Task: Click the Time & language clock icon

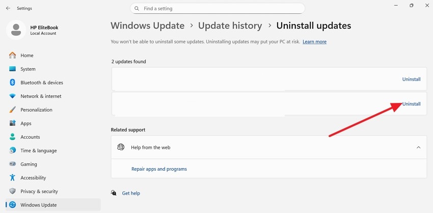Action: tap(12, 150)
